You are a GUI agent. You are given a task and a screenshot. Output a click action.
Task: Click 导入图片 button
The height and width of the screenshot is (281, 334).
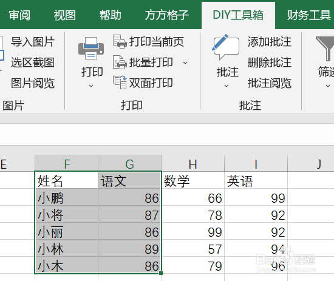click(33, 42)
